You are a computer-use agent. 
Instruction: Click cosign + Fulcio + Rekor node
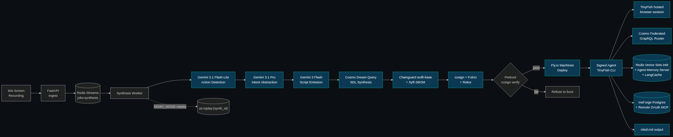(466, 80)
